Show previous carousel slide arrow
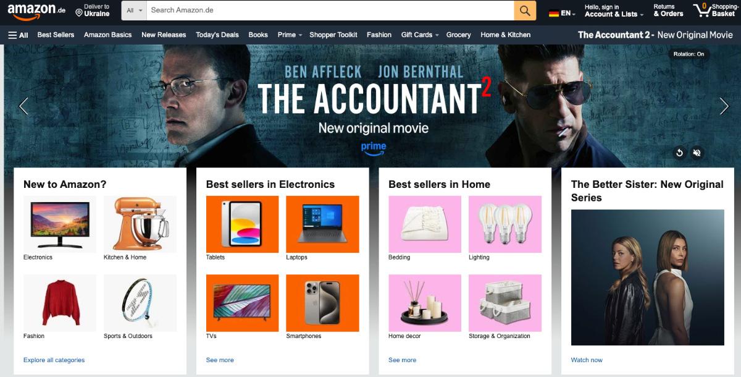741x377 pixels. [23, 106]
